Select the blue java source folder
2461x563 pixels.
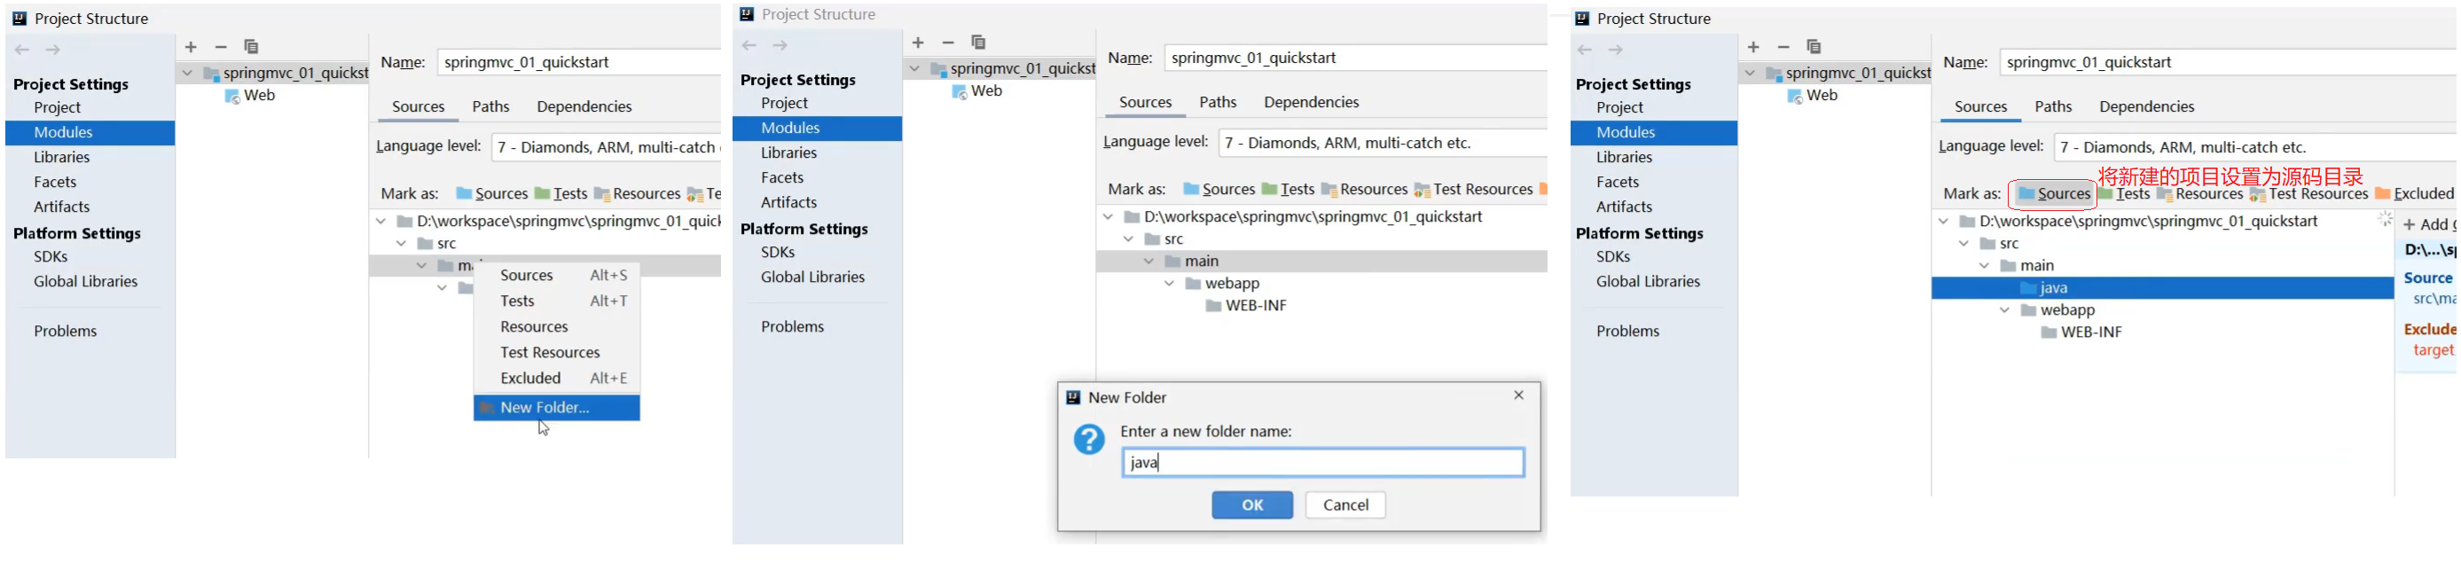click(x=2052, y=288)
